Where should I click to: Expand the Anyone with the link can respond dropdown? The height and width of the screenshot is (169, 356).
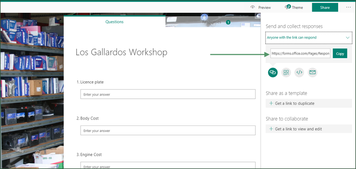[x=309, y=37]
